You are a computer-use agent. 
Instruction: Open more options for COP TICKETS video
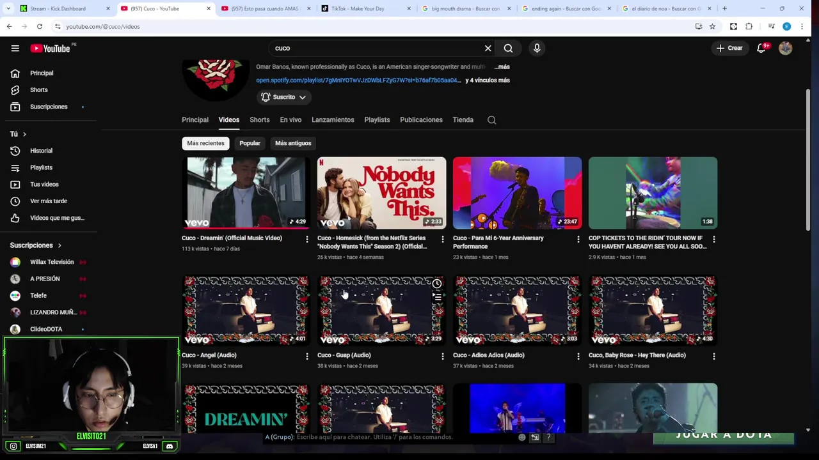(713, 240)
